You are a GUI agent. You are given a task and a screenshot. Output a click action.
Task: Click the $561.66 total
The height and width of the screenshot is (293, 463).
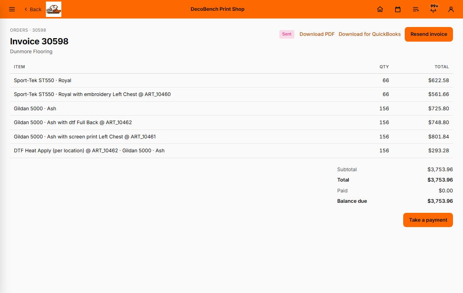click(x=439, y=94)
